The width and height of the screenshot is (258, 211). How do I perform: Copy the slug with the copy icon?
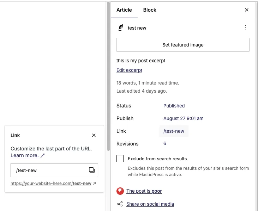tap(92, 170)
